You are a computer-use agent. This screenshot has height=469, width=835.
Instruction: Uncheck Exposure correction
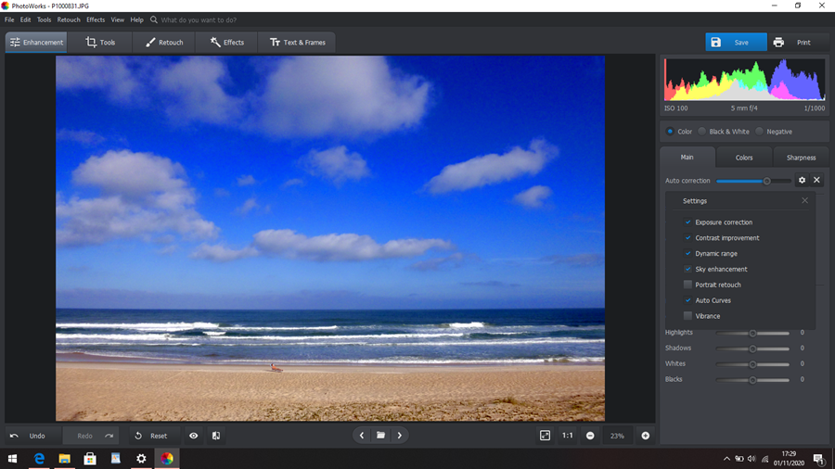coord(688,222)
